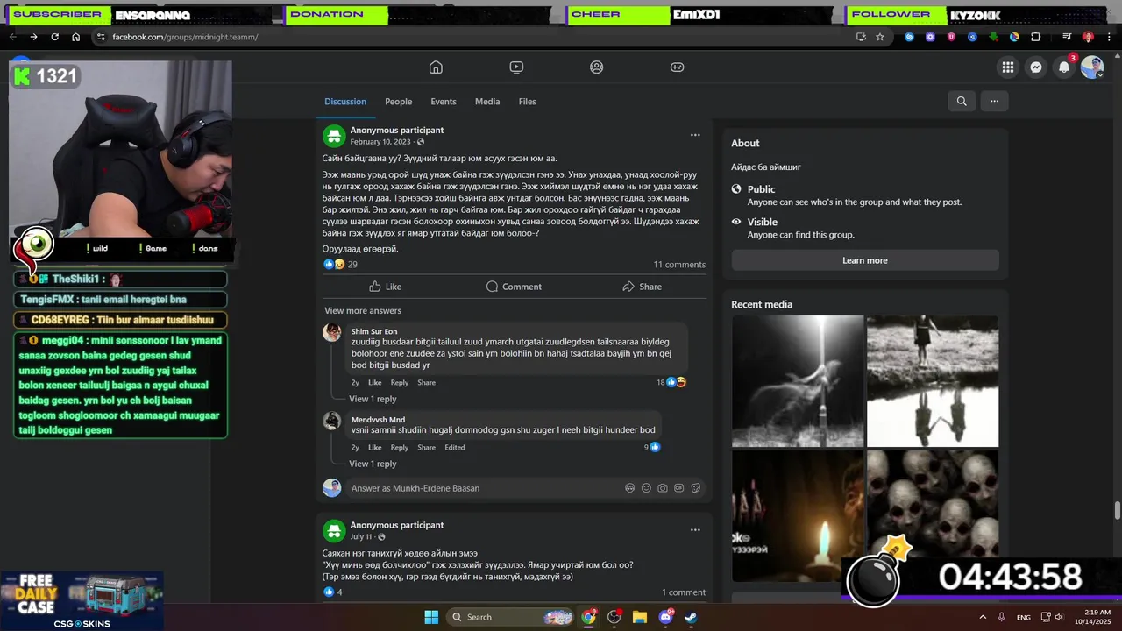Add a GIF to the comment
This screenshot has width=1122, height=631.
679,488
